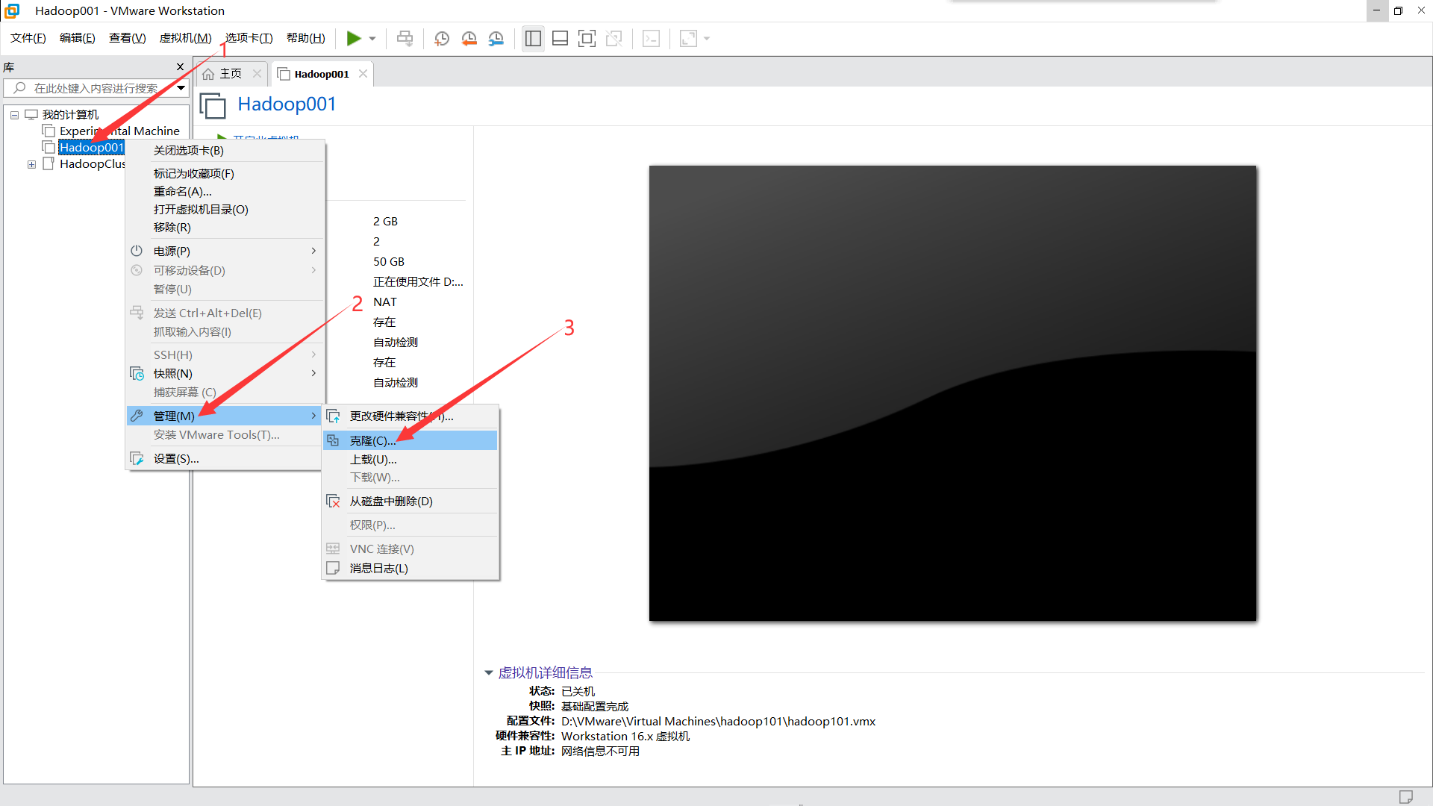Screen dimensions: 1433x806
Task: Collapse the 虚拟机详细信息 section
Action: point(489,672)
